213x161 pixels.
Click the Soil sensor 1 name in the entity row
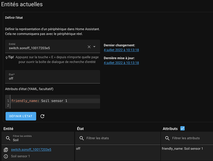pos(20,156)
